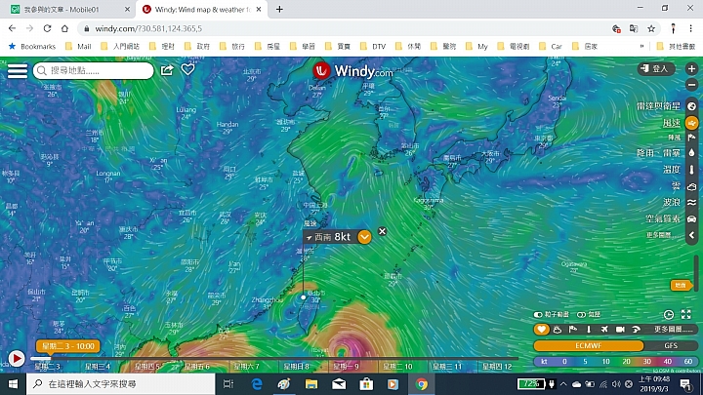Toggle particle animation switch
Screen dimensions: 703x395
538,315
